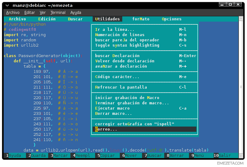Close the highlighted Utilidades menu
This screenshot has height=167, width=247.
(107, 19)
